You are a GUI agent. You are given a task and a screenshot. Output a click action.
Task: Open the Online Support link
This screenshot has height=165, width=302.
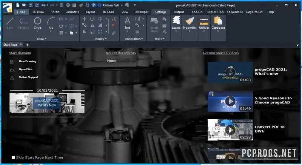[x=29, y=77]
